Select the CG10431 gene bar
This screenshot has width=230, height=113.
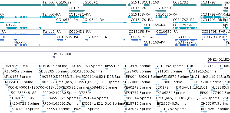pos(76,11)
